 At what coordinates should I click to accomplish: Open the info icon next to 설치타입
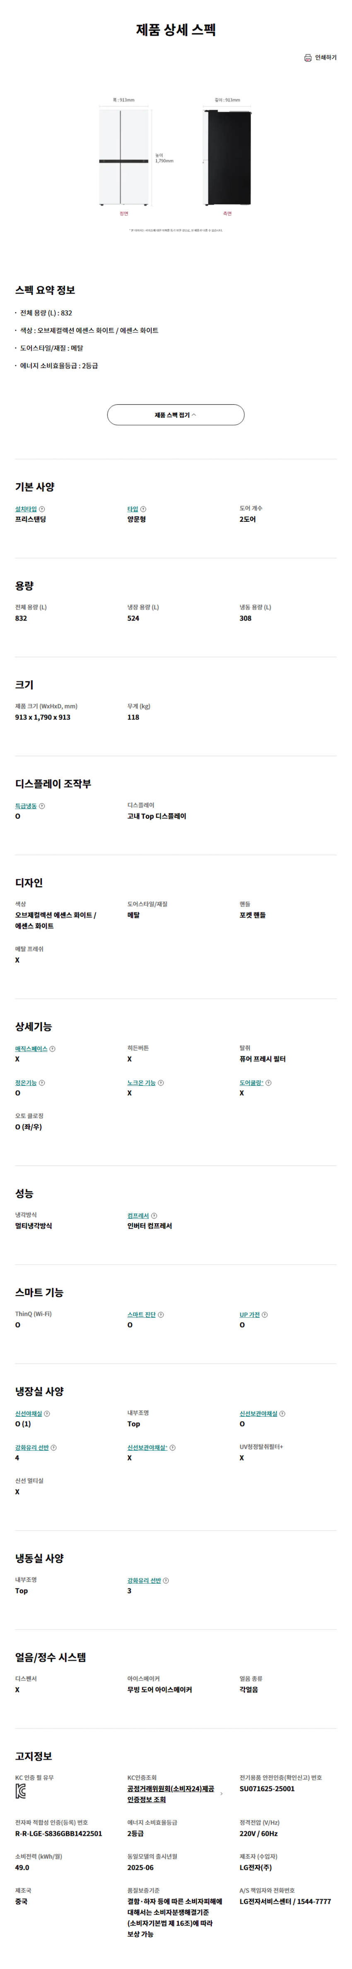(x=42, y=509)
